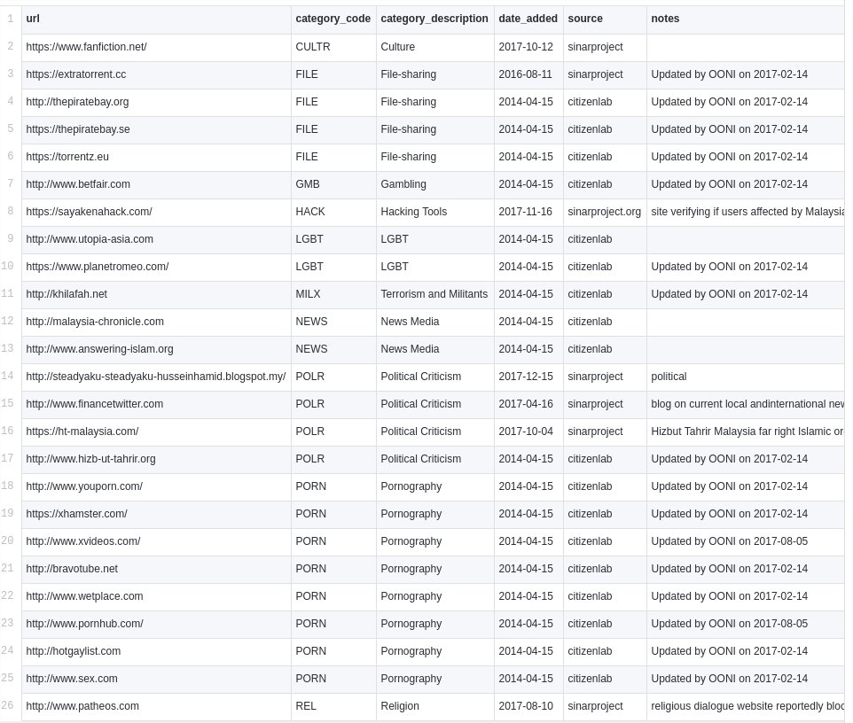Image resolution: width=853 pixels, height=723 pixels.
Task: Click the 2017-11-16 date cell
Action: click(528, 212)
